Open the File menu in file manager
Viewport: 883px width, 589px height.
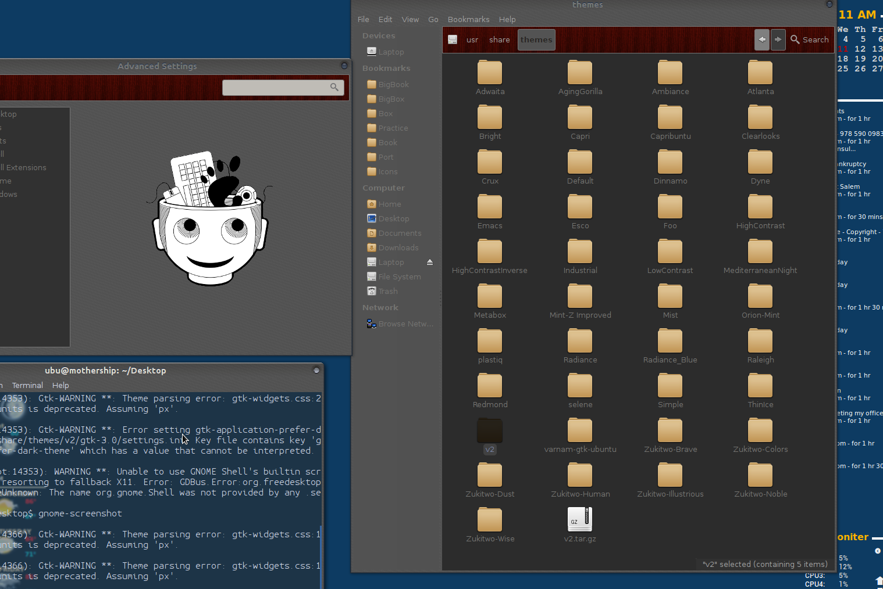(364, 20)
